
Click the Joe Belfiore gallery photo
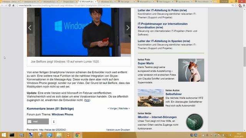(x=79, y=32)
